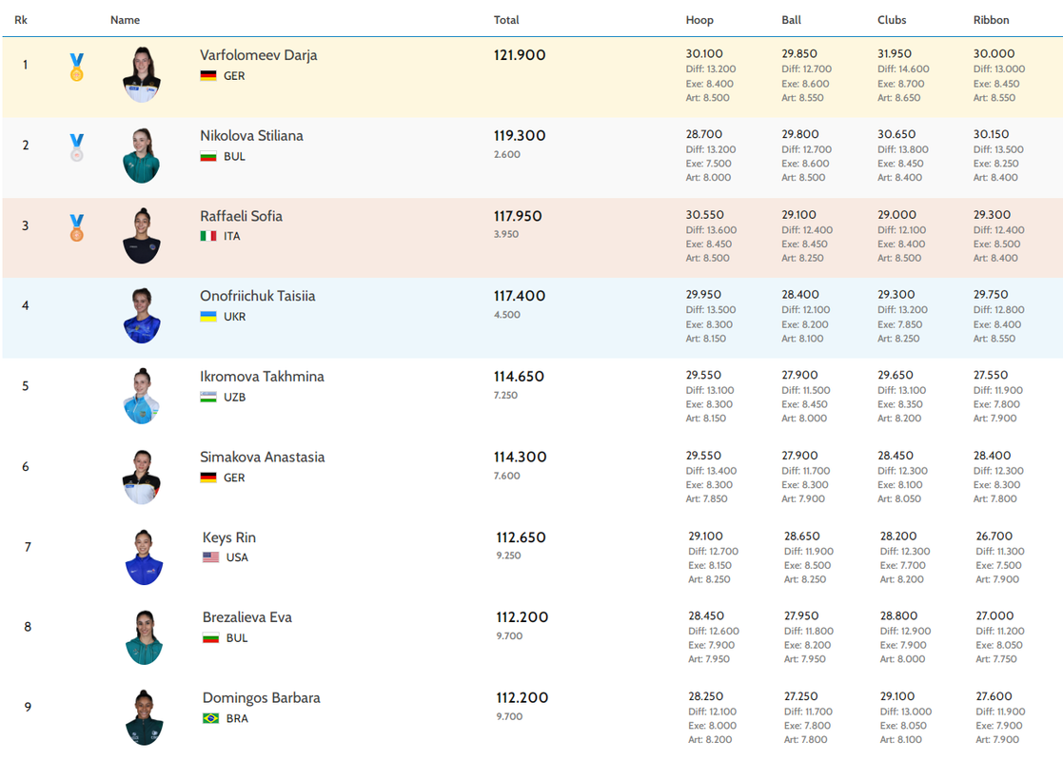The width and height of the screenshot is (1063, 761).
Task: Click the German flag beside Simakova Anastasia
Action: (208, 478)
